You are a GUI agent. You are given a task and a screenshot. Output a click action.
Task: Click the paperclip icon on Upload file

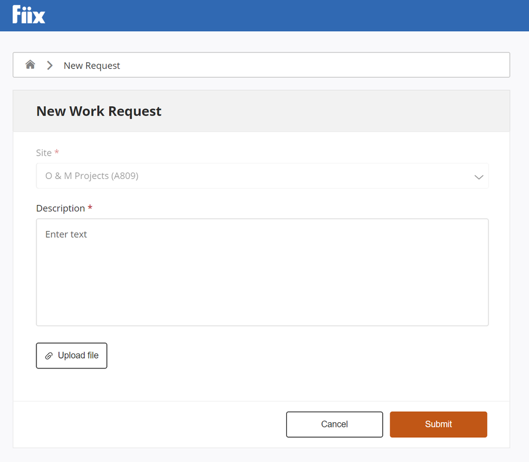pyautogui.click(x=49, y=356)
